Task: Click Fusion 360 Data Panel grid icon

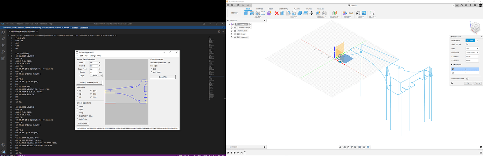Action: (x=228, y=5)
